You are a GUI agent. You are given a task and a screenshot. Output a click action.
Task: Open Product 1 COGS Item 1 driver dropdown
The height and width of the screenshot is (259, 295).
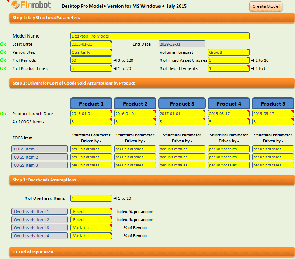click(91, 149)
